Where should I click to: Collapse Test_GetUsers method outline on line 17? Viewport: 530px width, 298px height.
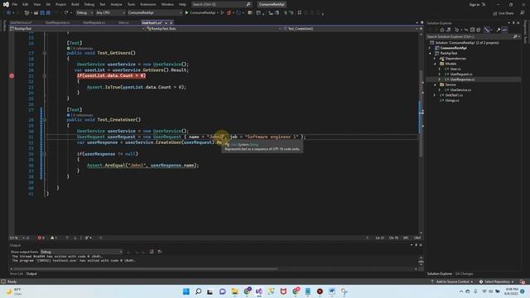tap(44, 53)
